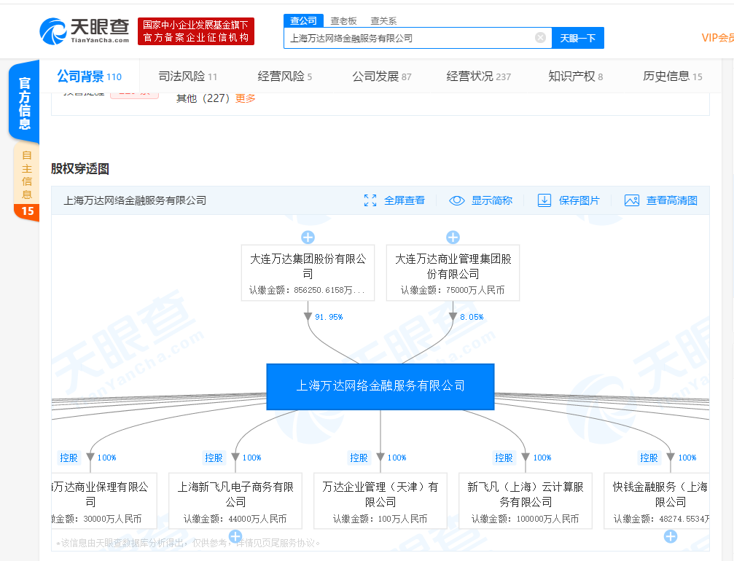This screenshot has width=734, height=561.
Task: Open the 经营风险 tab
Action: click(x=284, y=76)
